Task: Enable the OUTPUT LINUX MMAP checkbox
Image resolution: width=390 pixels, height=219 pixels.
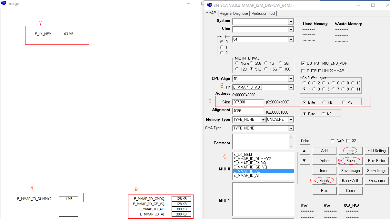Action: click(x=303, y=71)
